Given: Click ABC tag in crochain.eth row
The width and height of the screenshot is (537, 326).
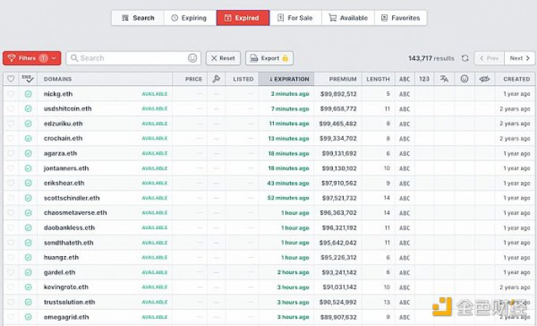Looking at the screenshot, I should [404, 139].
